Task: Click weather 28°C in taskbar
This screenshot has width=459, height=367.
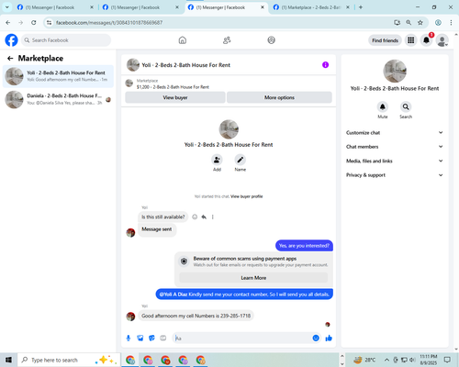Action: tap(364, 360)
